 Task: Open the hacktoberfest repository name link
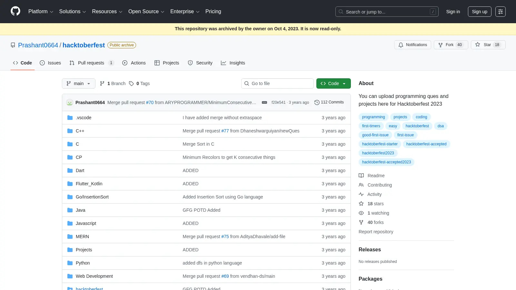tap(84, 45)
